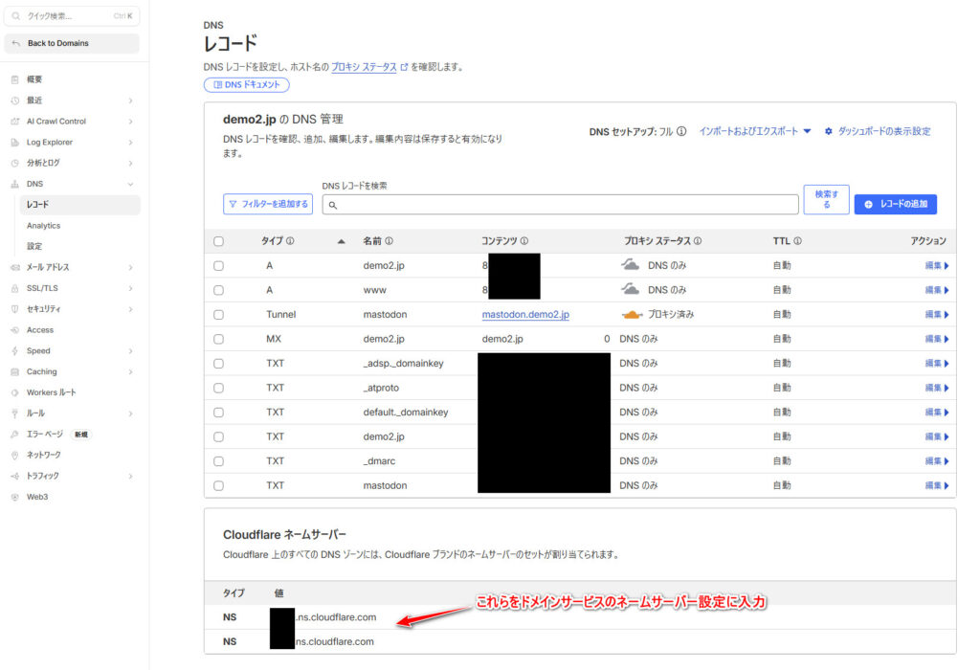Select the MX demo2.jp record checkbox
This screenshot has width=980, height=670.
point(219,339)
